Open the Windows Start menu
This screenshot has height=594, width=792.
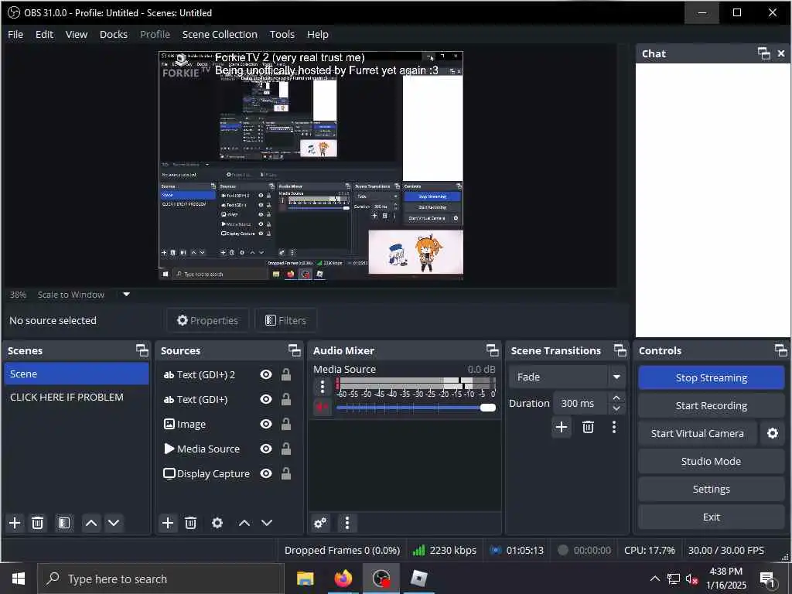pyautogui.click(x=19, y=579)
